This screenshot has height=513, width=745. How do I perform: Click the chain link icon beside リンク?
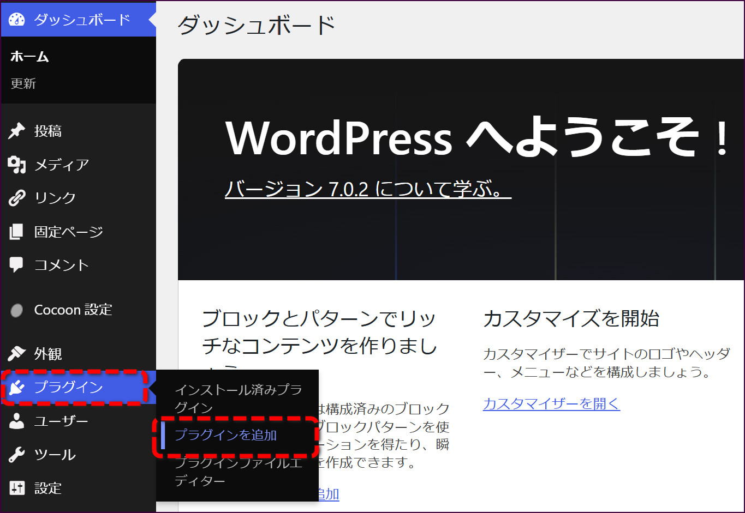coord(17,198)
